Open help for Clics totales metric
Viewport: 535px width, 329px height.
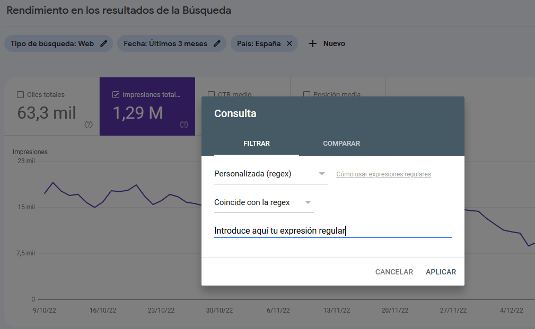[89, 125]
